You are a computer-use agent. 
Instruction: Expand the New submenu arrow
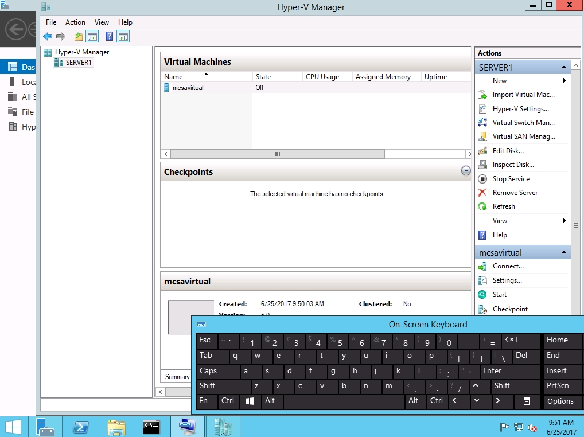[x=564, y=81]
